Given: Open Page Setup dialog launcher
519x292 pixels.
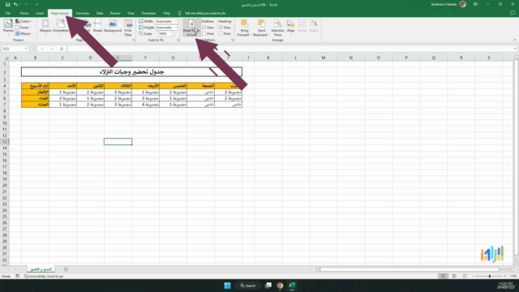Looking at the screenshot, I should click(x=134, y=40).
